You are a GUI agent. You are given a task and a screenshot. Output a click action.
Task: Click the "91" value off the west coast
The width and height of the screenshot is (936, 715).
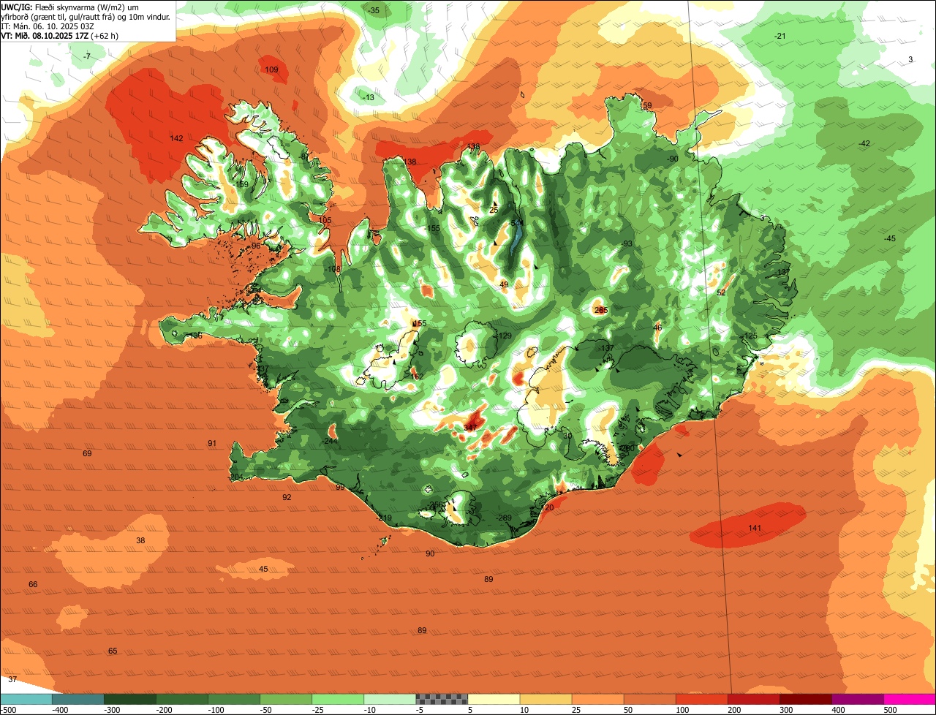[212, 443]
